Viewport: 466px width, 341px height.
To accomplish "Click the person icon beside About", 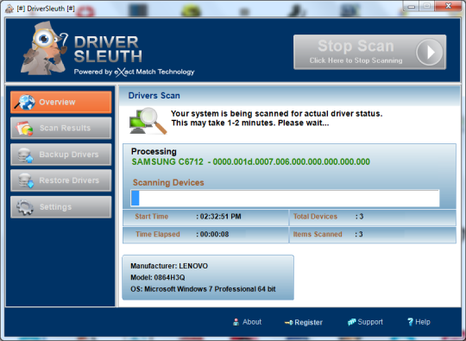I will (x=236, y=322).
